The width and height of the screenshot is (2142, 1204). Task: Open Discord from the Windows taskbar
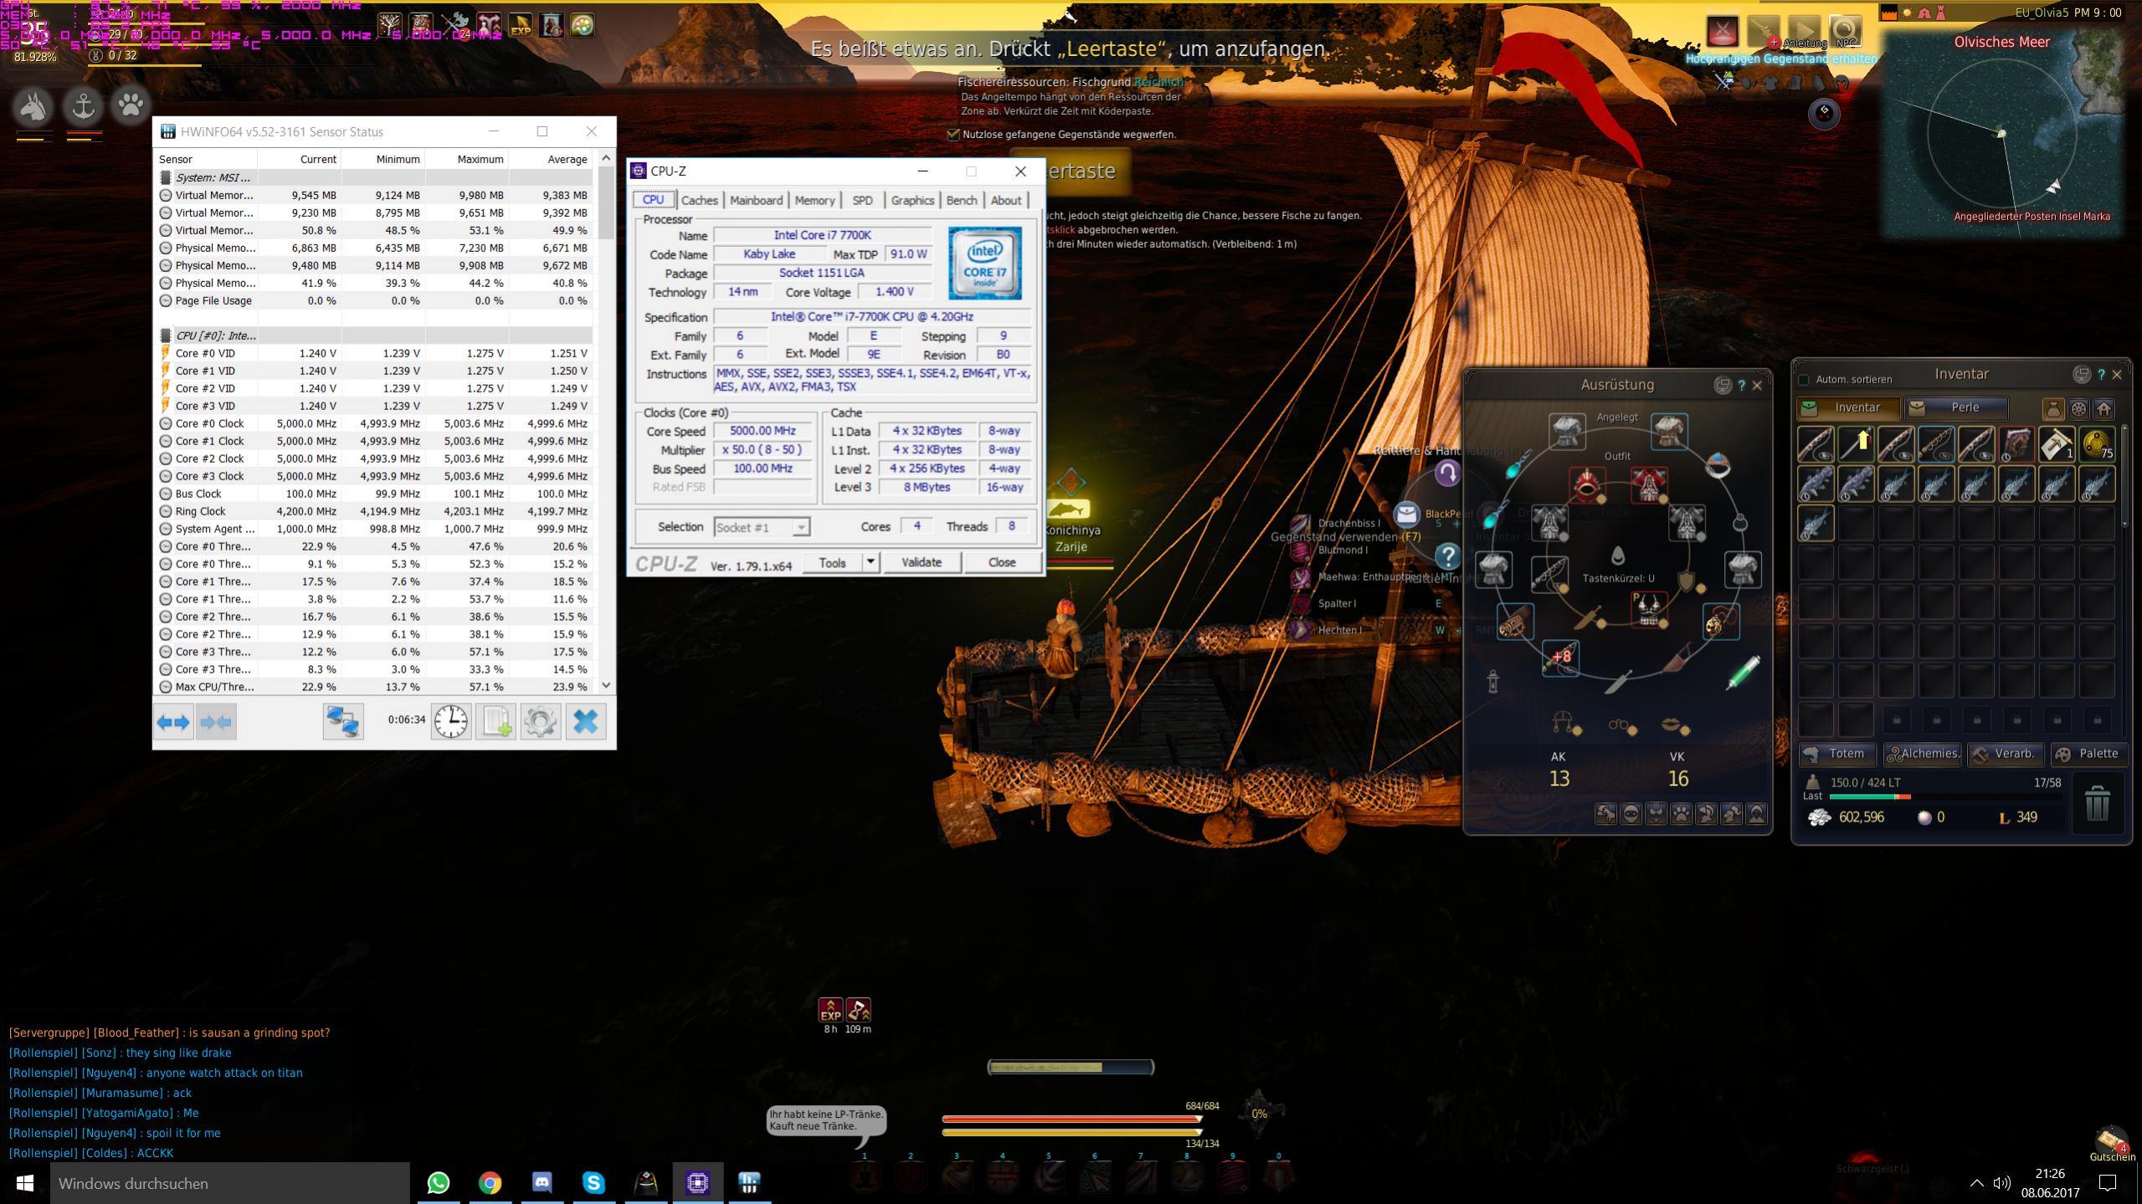(x=542, y=1182)
